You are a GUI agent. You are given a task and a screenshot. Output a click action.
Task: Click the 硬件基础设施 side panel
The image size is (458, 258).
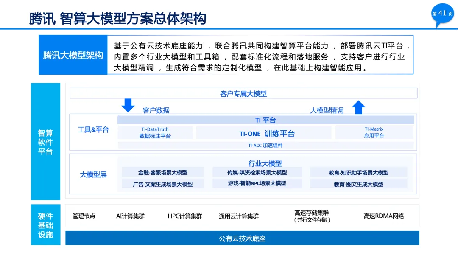click(x=45, y=225)
